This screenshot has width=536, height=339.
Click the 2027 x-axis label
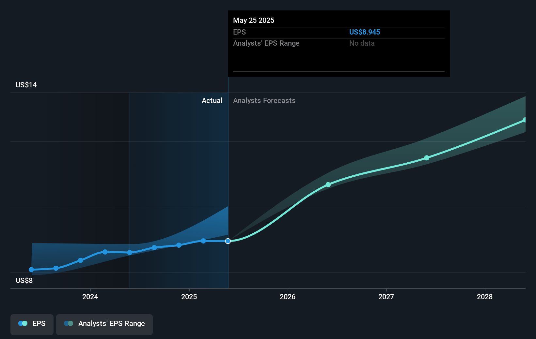pyautogui.click(x=386, y=297)
